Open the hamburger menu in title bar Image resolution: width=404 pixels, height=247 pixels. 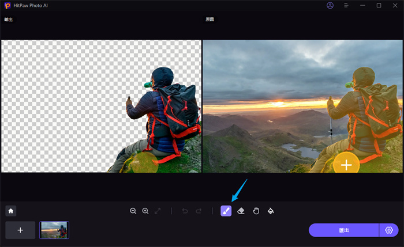[346, 6]
